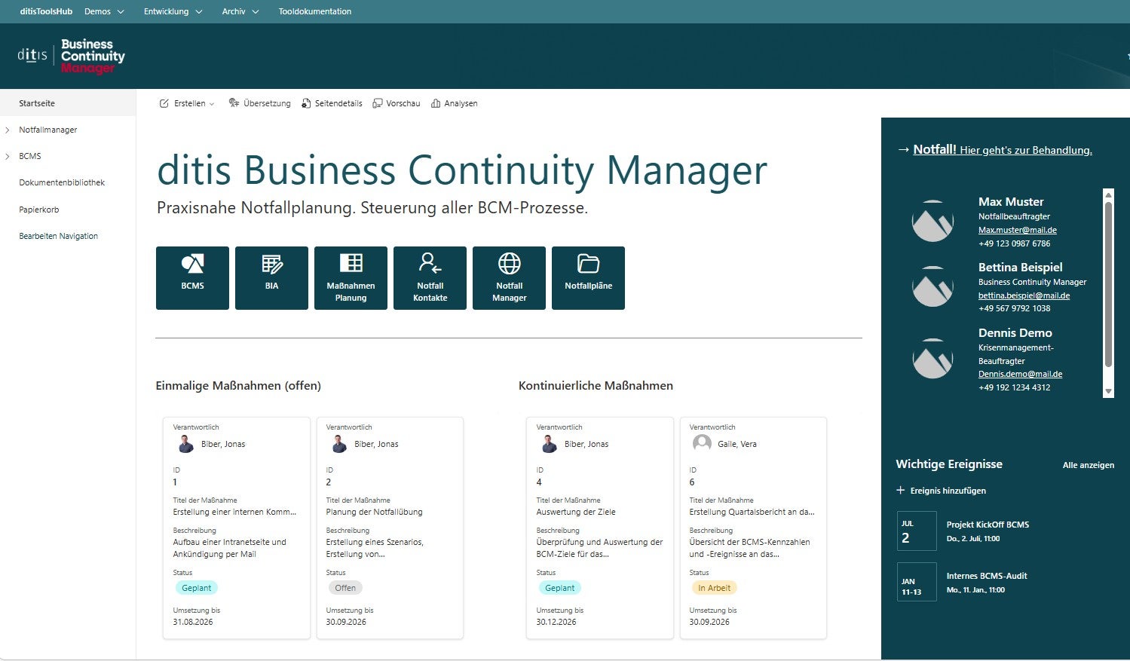Screen dimensions: 1130x661
Task: Open the Maßnahmen Planung grid icon
Action: pos(351,262)
